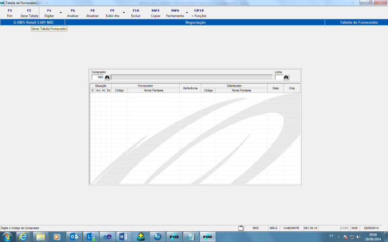
Task: Open the yellow plus app in taskbar
Action: pos(141,237)
